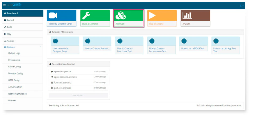This screenshot has height=117, width=253.
Task: Click badge icon above DDoS Test tutorial
Action: [184, 41]
